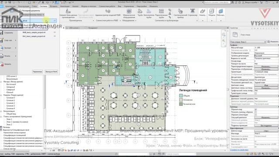The image size is (279, 157).
Task: Open the Управление ribbon tab
Action: 129,6
